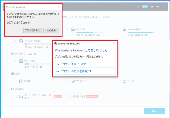Click the 464.82 MB|500.00 MB text

point(36,47)
